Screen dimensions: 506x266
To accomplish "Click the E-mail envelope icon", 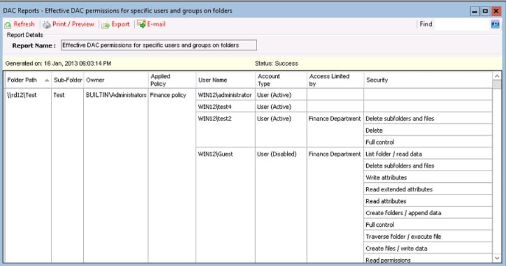I will pyautogui.click(x=141, y=24).
